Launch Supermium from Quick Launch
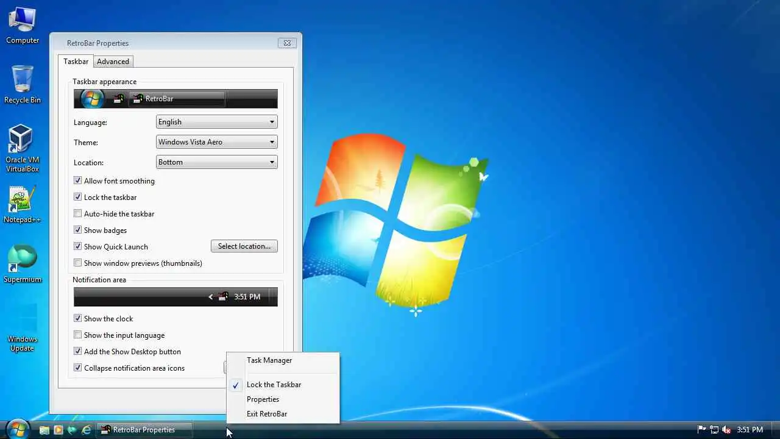The image size is (780, 439). [73, 430]
